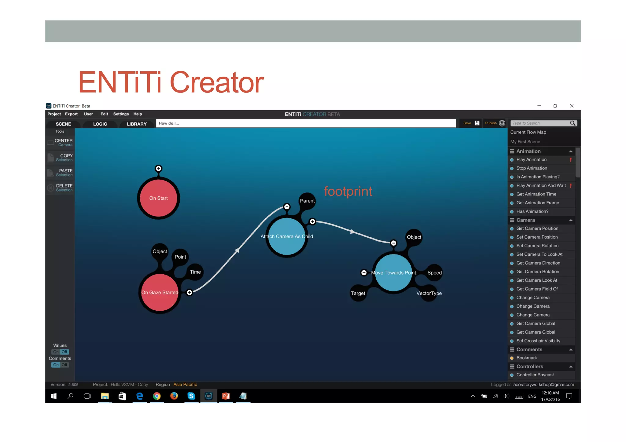Collapse the Camera category
Image resolution: width=626 pixels, height=442 pixels.
pyautogui.click(x=570, y=220)
